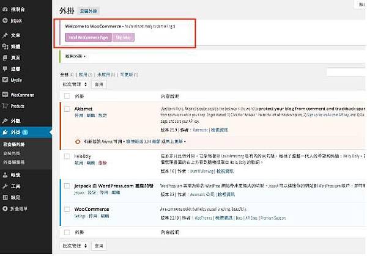This screenshot has height=256, width=367.
Task: Click Docs link in WooCommerce row
Action: click(239, 218)
